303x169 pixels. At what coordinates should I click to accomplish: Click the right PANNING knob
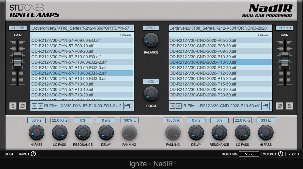point(173,133)
